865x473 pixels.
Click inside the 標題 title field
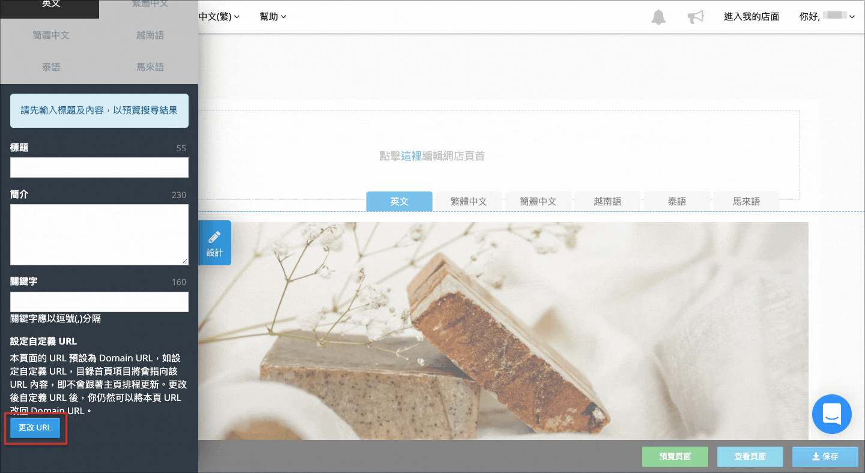[99, 167]
